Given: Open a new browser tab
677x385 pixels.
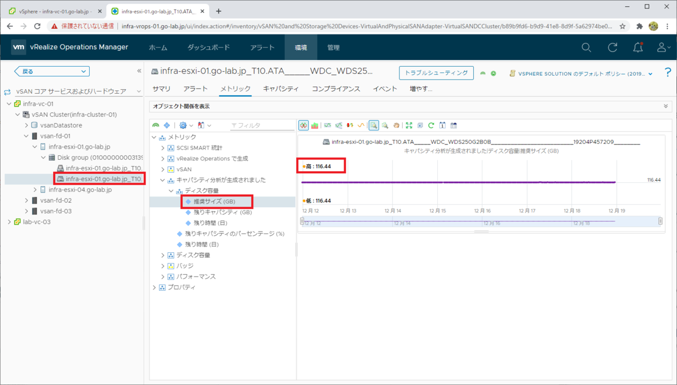Looking at the screenshot, I should click(x=219, y=10).
